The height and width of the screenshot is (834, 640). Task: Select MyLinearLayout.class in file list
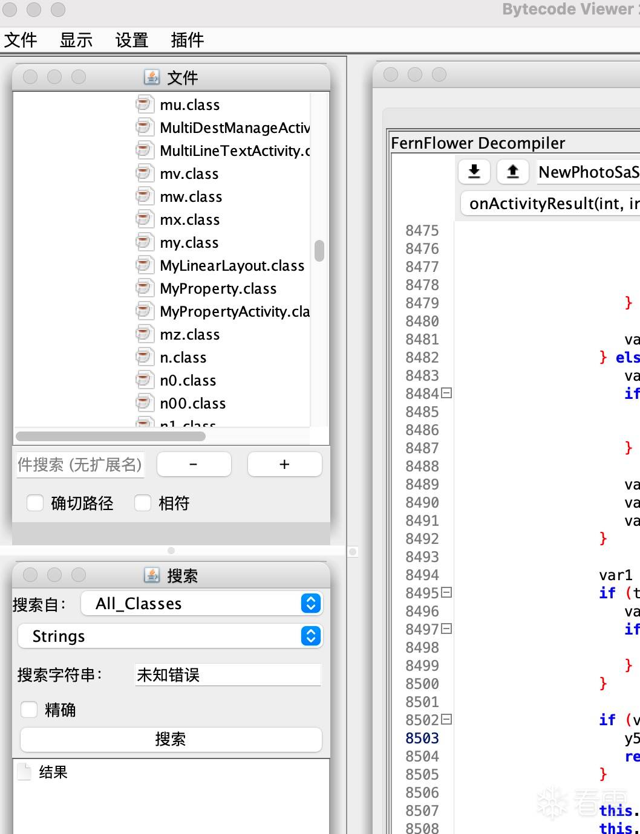232,265
